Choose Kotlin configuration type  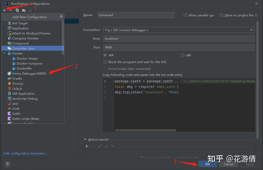(33, 114)
